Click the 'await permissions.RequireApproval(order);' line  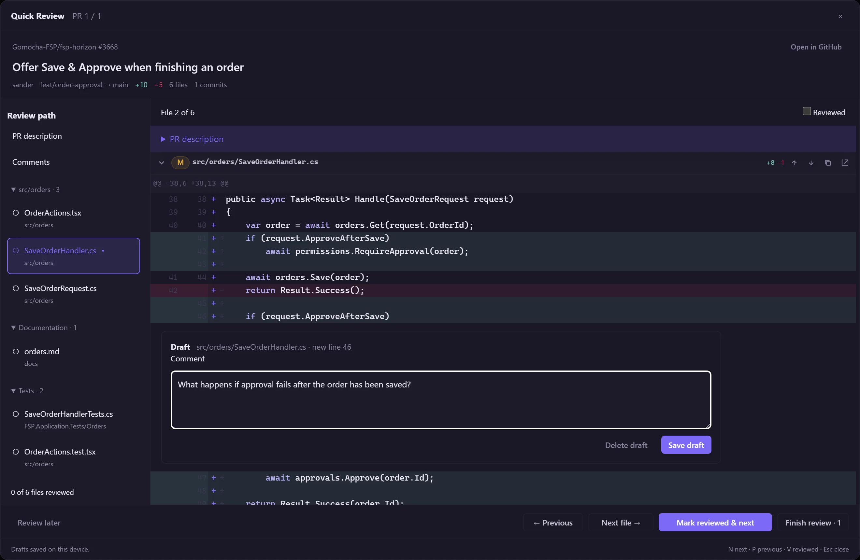coord(503,251)
